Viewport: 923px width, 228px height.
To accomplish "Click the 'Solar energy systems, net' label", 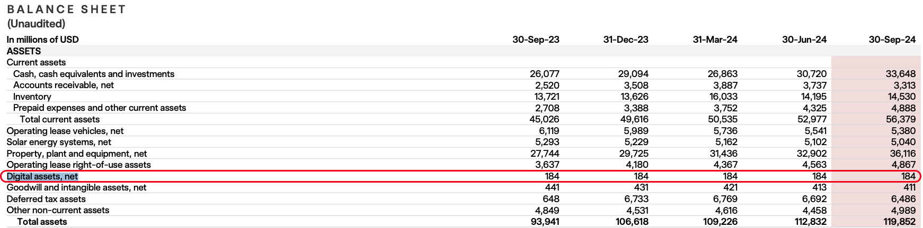I will coord(59,142).
